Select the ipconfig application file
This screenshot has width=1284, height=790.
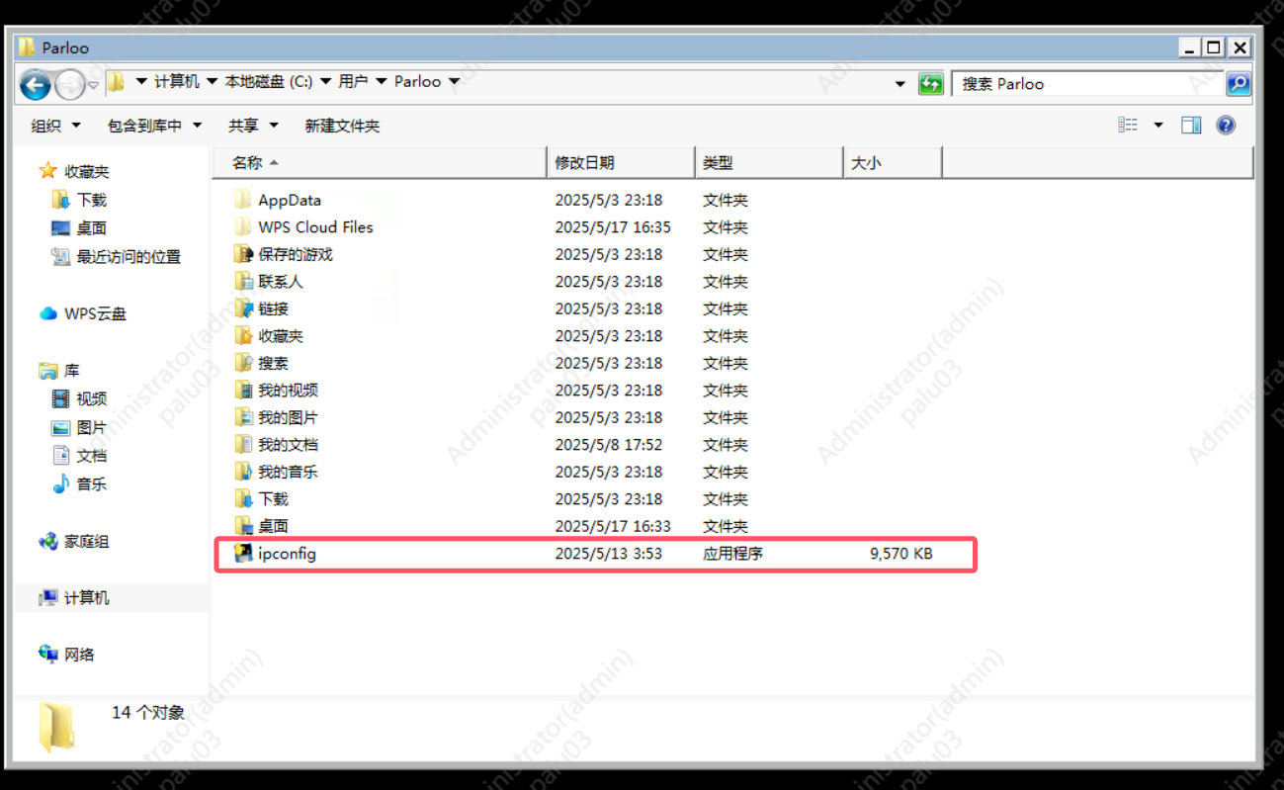(x=287, y=554)
